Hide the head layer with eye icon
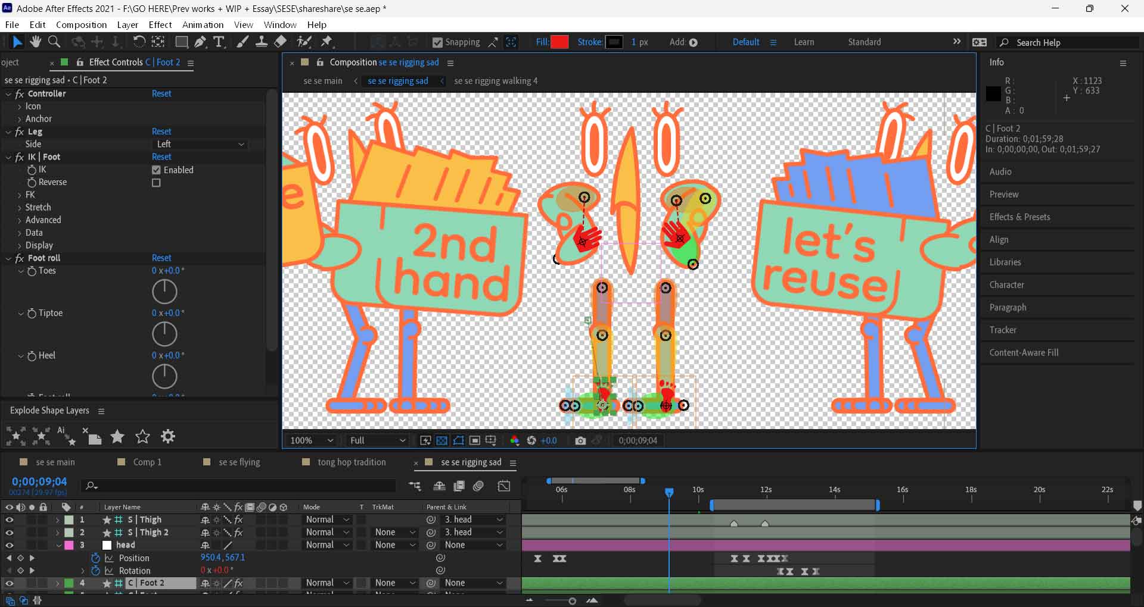 [9, 545]
